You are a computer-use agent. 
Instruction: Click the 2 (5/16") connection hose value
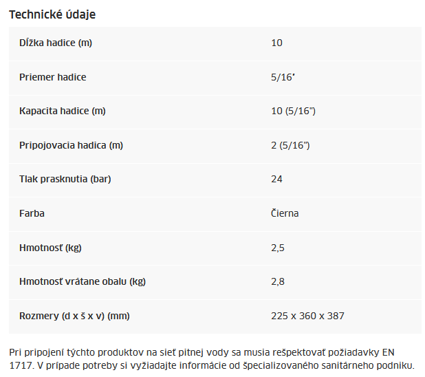[x=290, y=145]
